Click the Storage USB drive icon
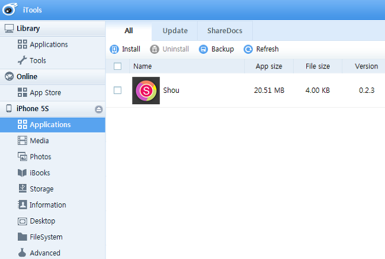Image resolution: width=385 pixels, height=259 pixels. pyautogui.click(x=23, y=189)
